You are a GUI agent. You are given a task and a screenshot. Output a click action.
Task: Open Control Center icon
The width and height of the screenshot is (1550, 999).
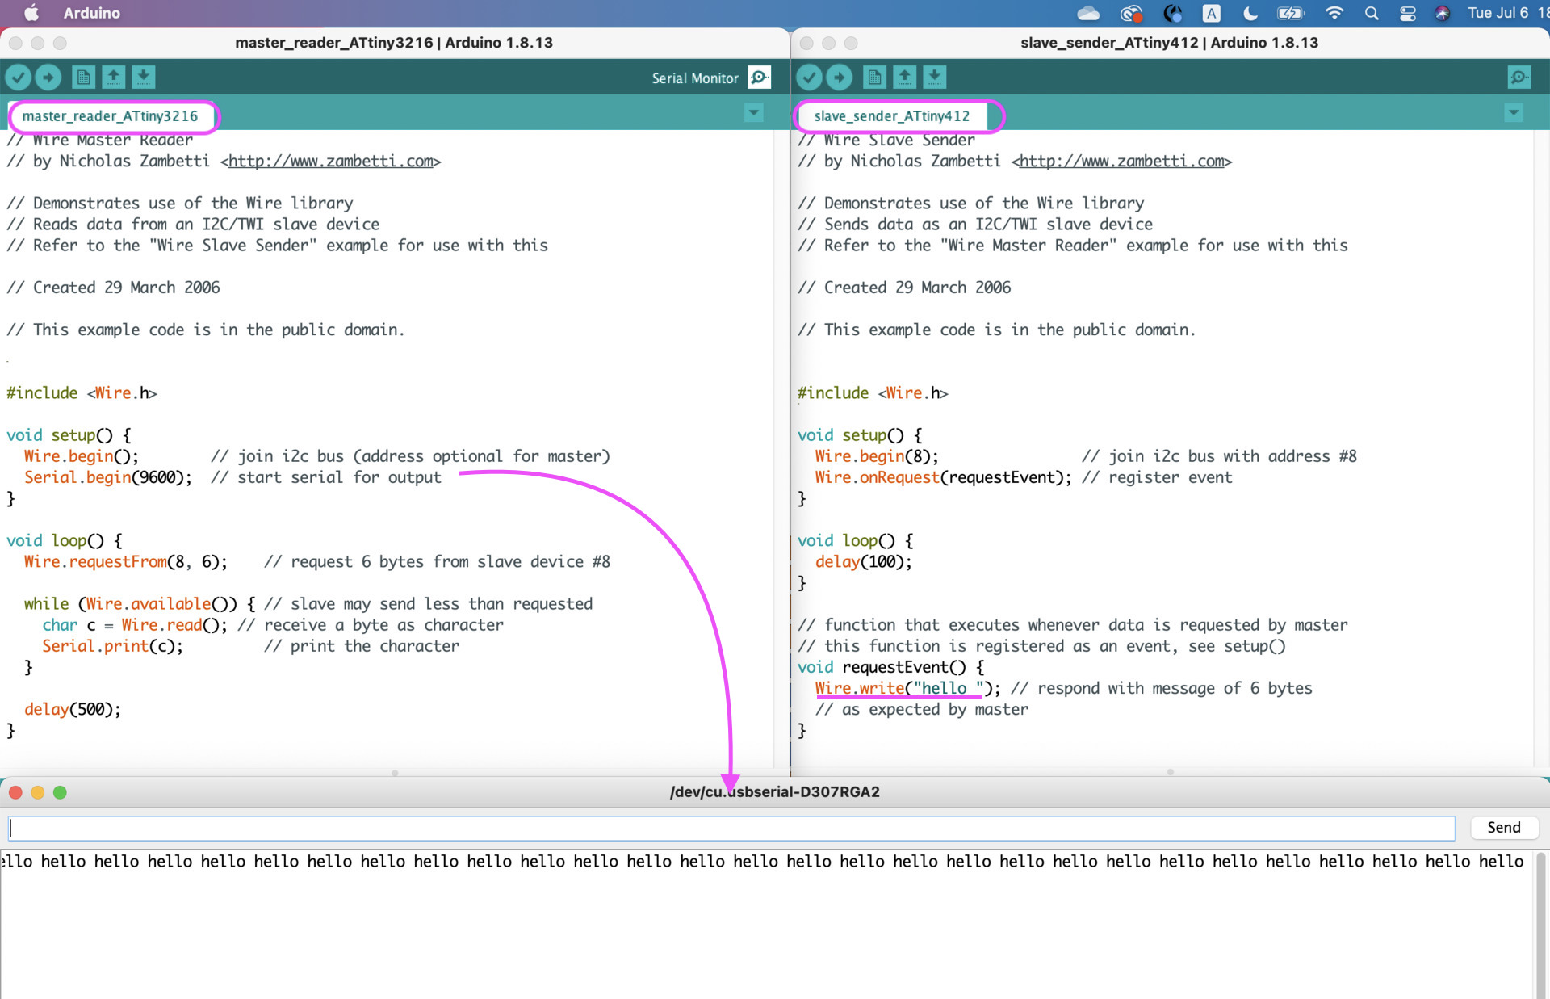tap(1407, 13)
